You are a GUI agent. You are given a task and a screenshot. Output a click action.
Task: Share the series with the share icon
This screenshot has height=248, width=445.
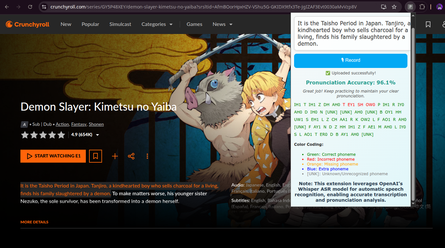pos(131,156)
